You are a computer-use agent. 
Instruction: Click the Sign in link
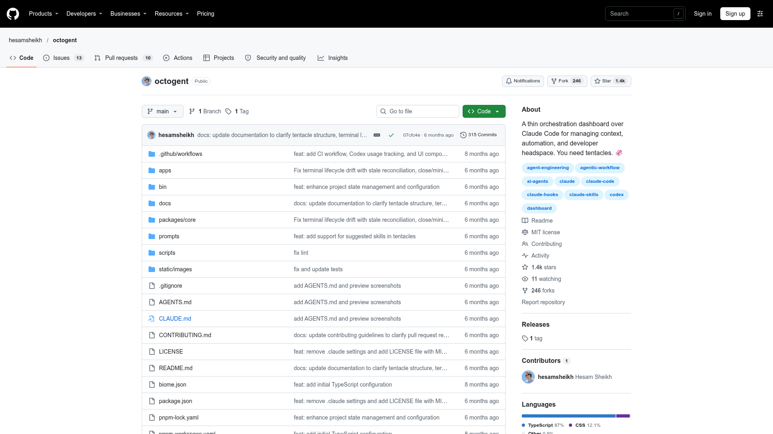coord(703,14)
